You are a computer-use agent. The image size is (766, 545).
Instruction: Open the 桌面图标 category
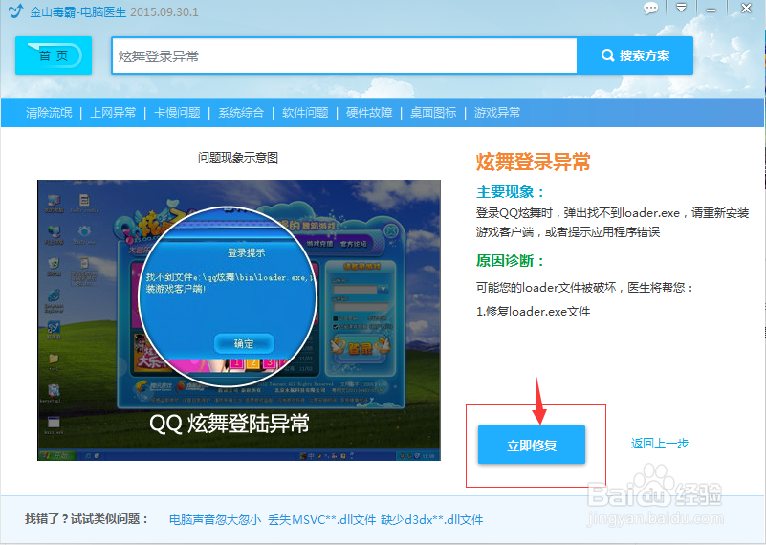pyautogui.click(x=433, y=113)
